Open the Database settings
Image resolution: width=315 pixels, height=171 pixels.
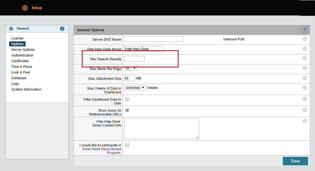click(x=19, y=78)
